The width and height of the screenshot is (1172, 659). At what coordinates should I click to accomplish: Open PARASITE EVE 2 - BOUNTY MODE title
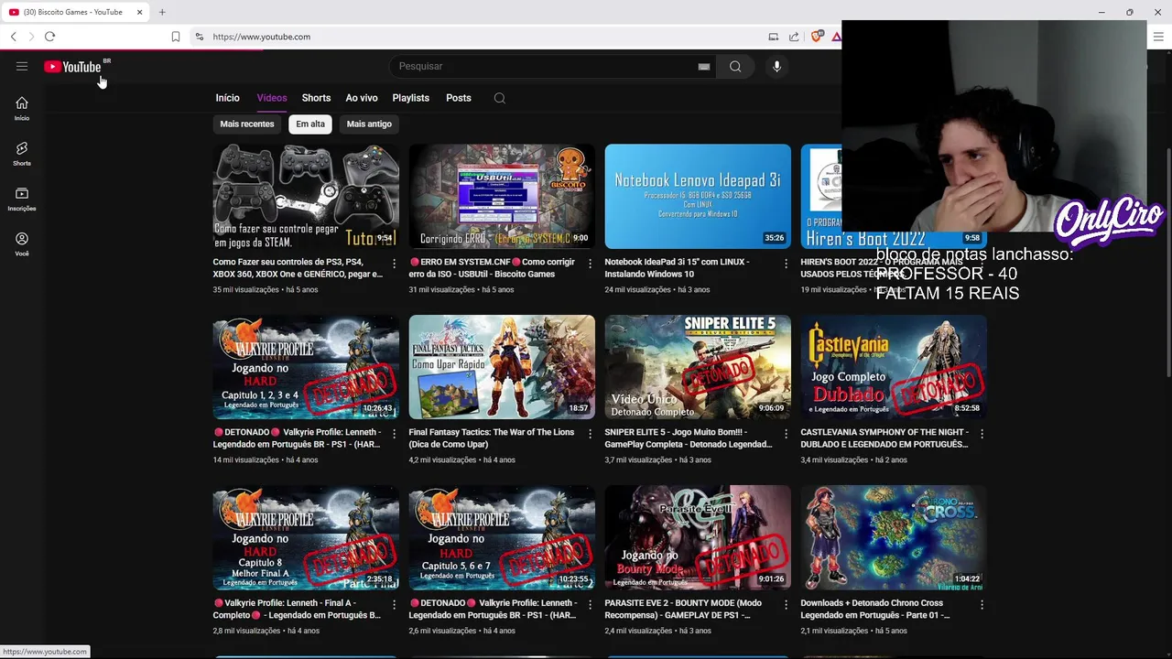(x=683, y=609)
